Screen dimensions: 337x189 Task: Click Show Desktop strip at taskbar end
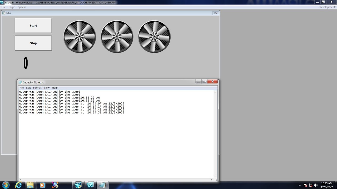[335, 185]
